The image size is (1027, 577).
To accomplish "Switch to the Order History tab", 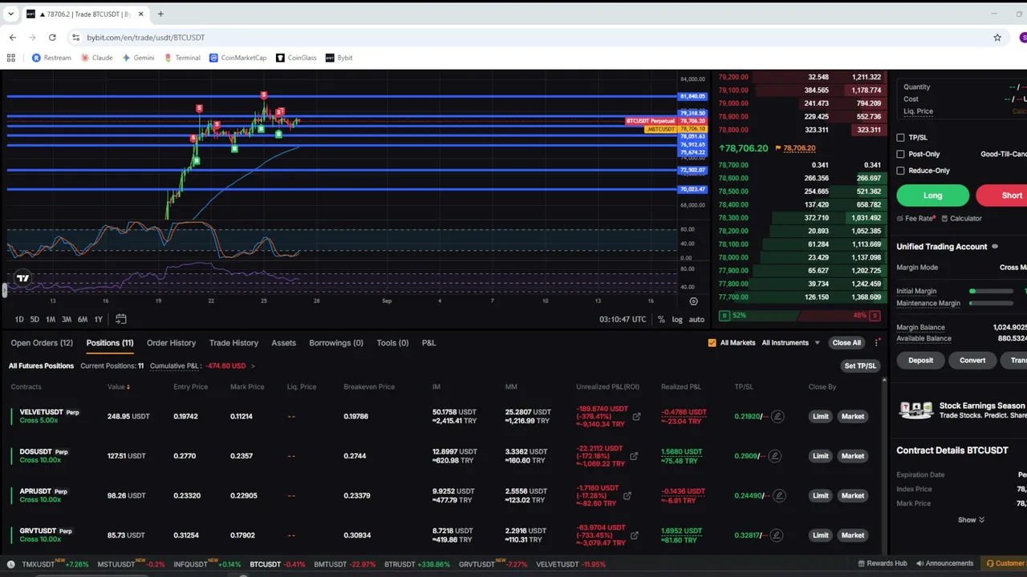I will (x=171, y=343).
